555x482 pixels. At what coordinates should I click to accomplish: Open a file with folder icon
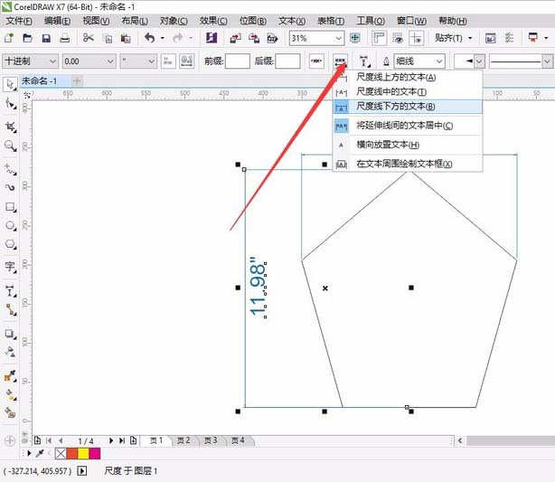27,38
